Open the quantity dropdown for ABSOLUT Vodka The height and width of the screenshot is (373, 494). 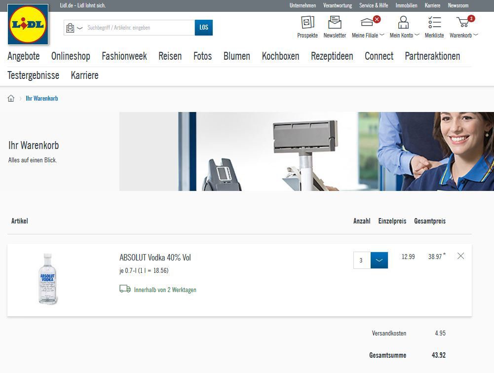coord(379,260)
